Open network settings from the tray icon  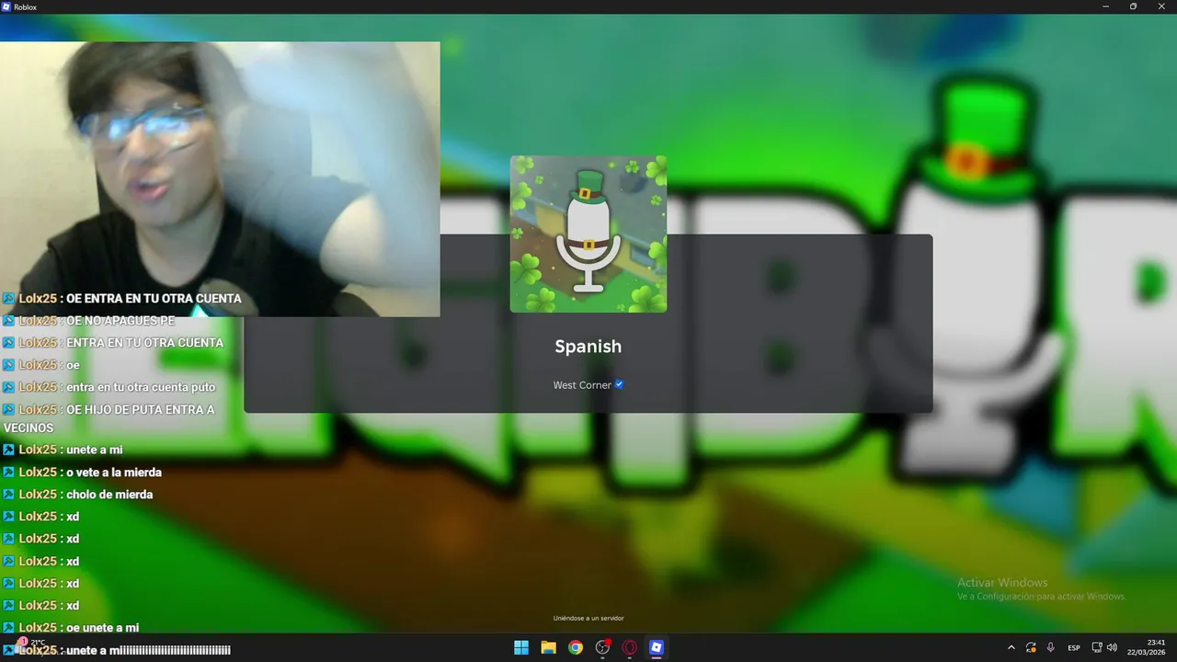coord(1097,647)
